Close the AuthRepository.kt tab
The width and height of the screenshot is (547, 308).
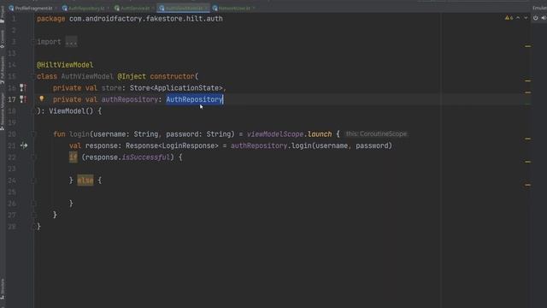point(108,8)
